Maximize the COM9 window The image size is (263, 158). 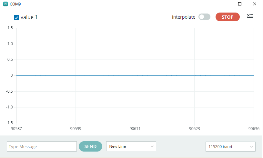click(240, 4)
